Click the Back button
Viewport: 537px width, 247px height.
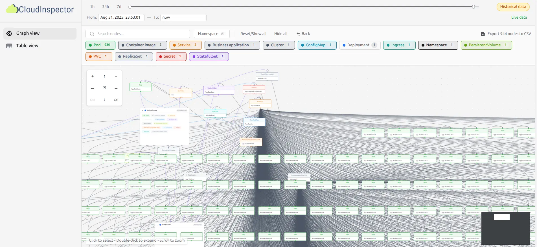[x=303, y=34]
